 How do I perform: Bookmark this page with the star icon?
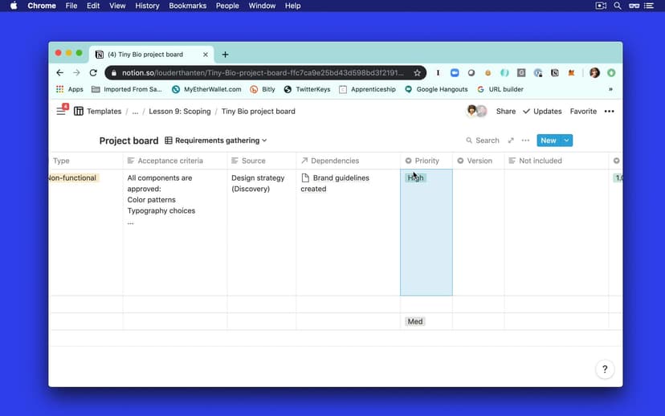417,72
